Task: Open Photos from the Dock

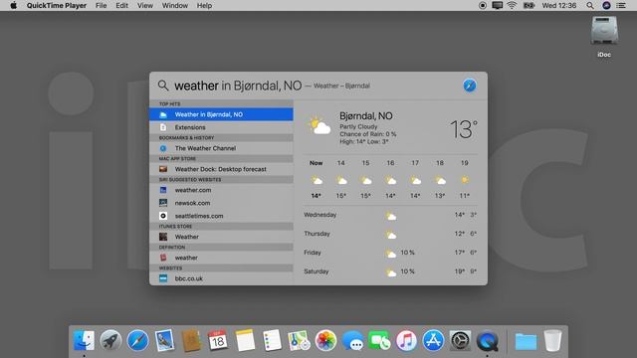Action: click(325, 340)
